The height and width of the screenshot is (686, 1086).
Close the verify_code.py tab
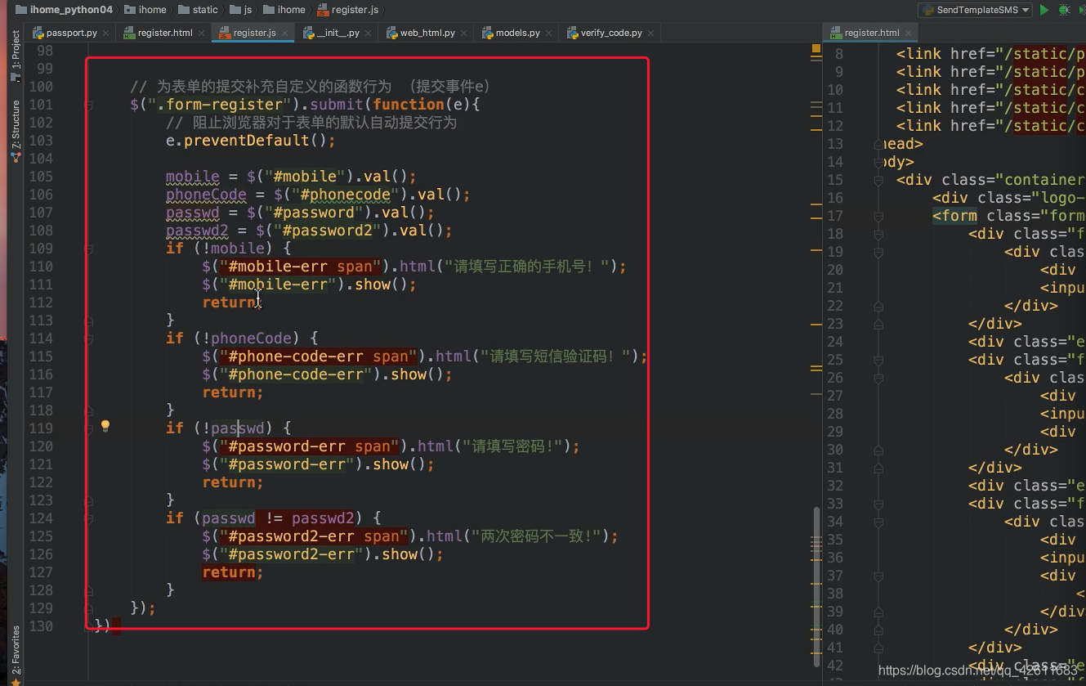point(651,34)
